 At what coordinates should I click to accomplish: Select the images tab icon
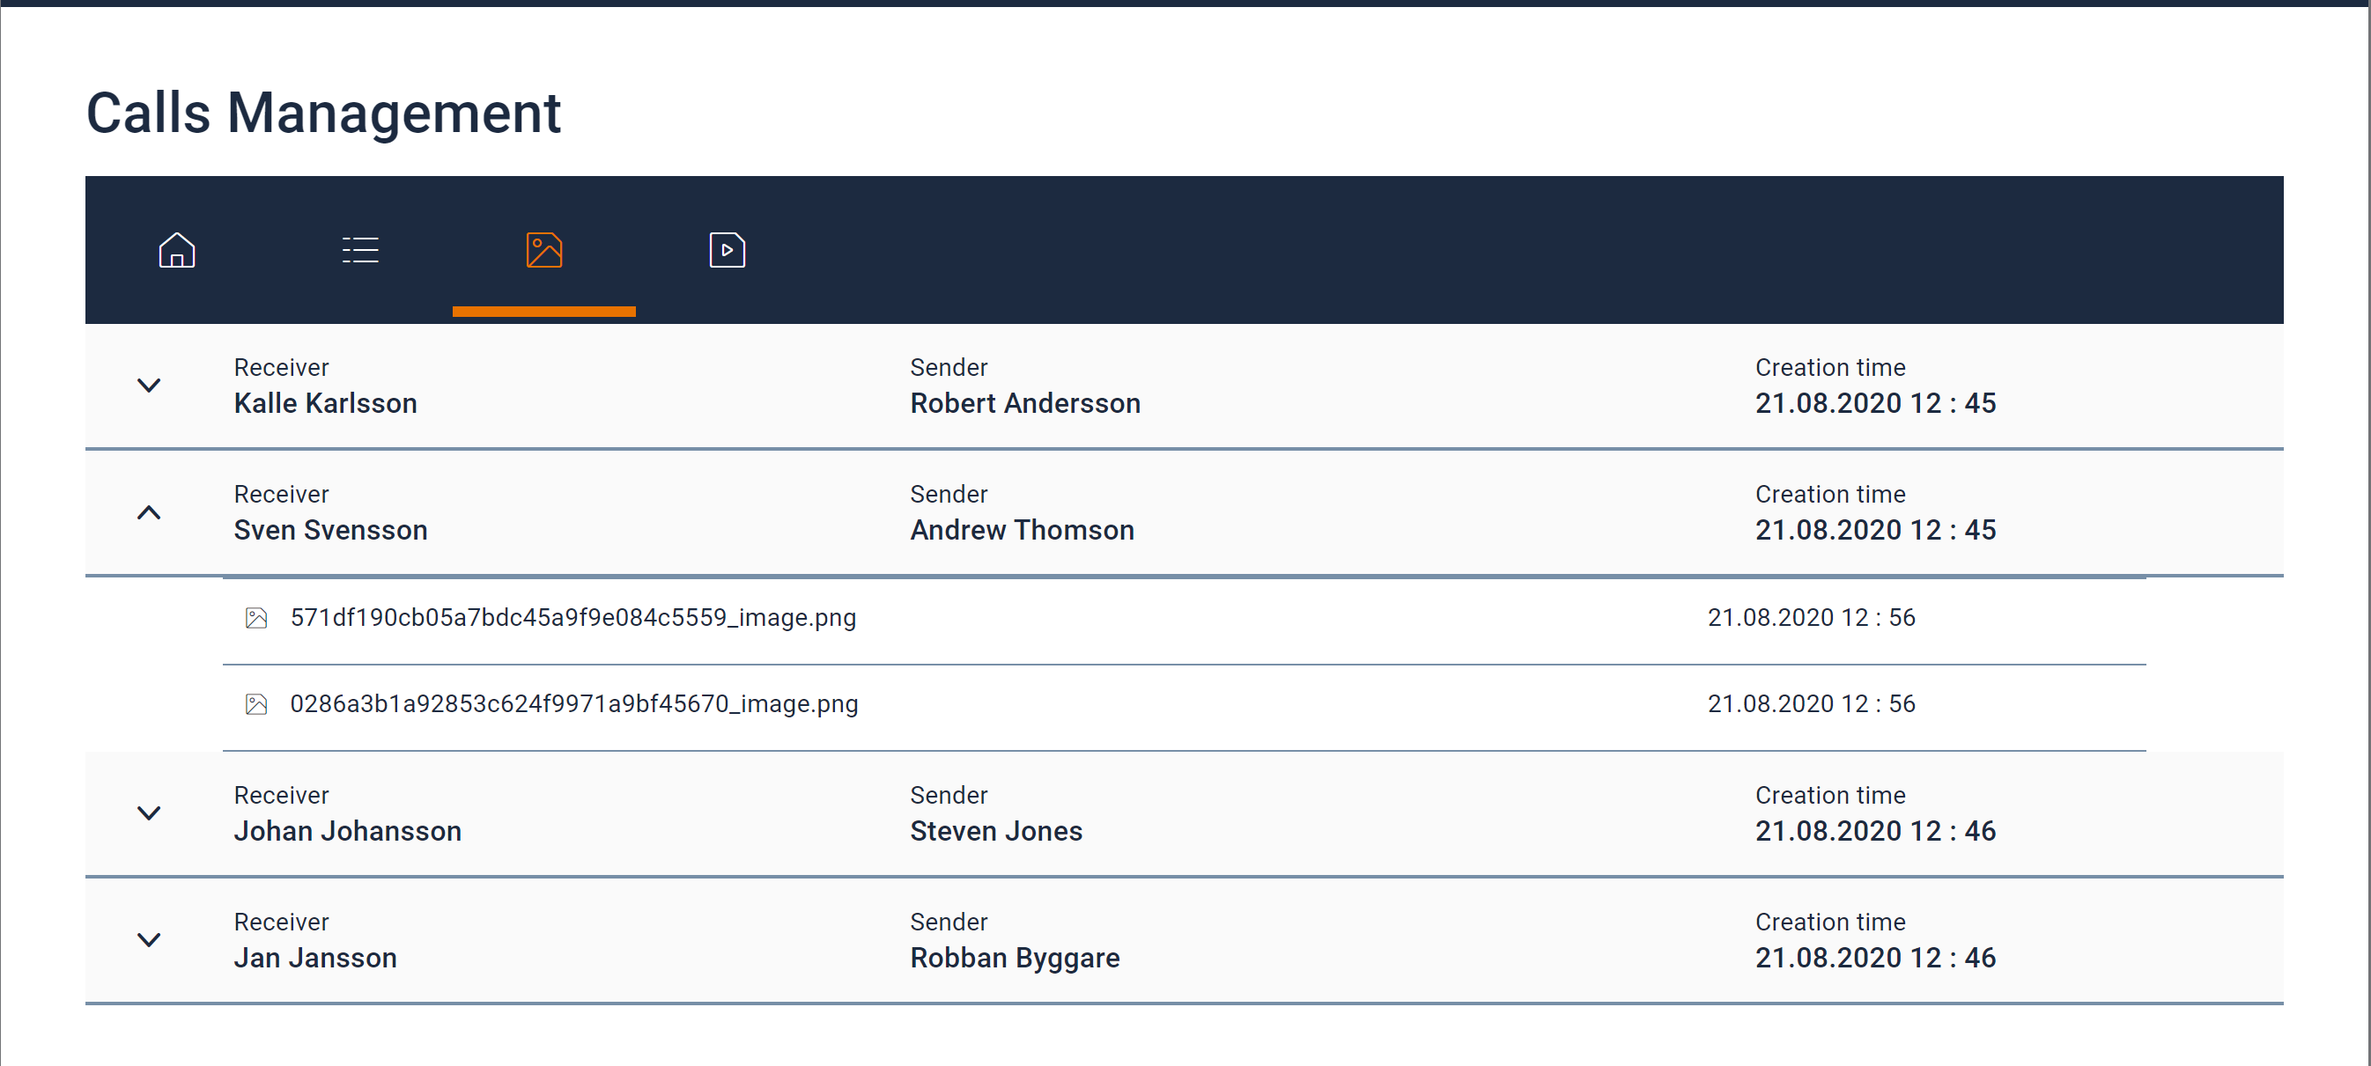pyautogui.click(x=544, y=250)
